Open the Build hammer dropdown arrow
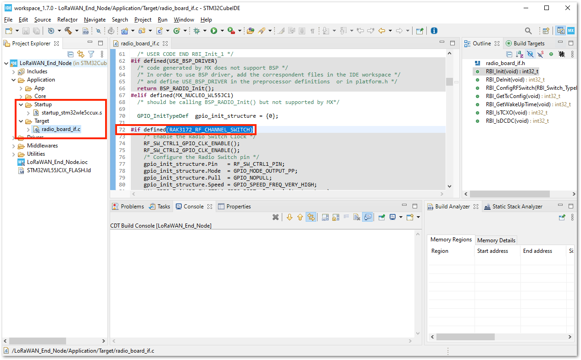The height and width of the screenshot is (360, 581). [x=77, y=31]
